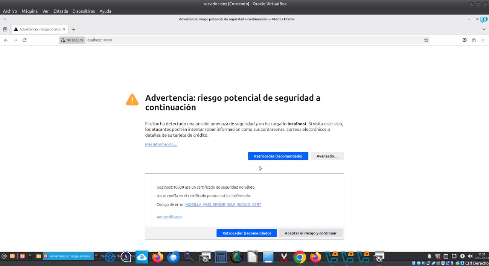
Task: Reload the page with the refresh icon
Action: click(24, 40)
